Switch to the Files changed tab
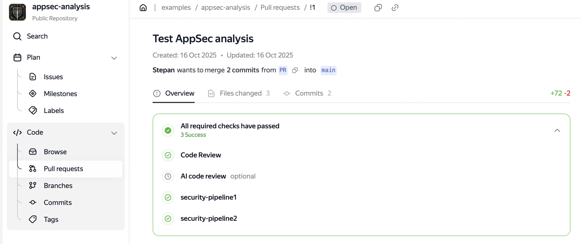This screenshot has height=244, width=581. [240, 93]
